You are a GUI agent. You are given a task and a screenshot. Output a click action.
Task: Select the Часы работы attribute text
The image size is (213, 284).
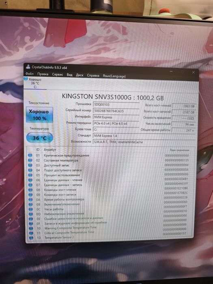[x=54, y=209]
